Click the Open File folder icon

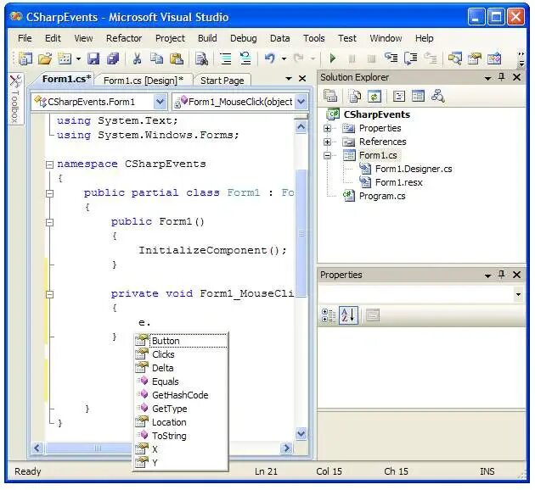click(45, 58)
